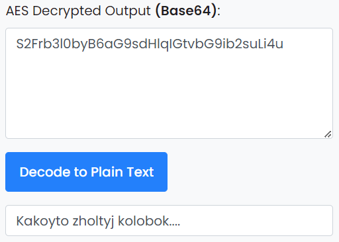Place cursor after the trailing dots
This screenshot has height=242, width=339.
point(181,221)
